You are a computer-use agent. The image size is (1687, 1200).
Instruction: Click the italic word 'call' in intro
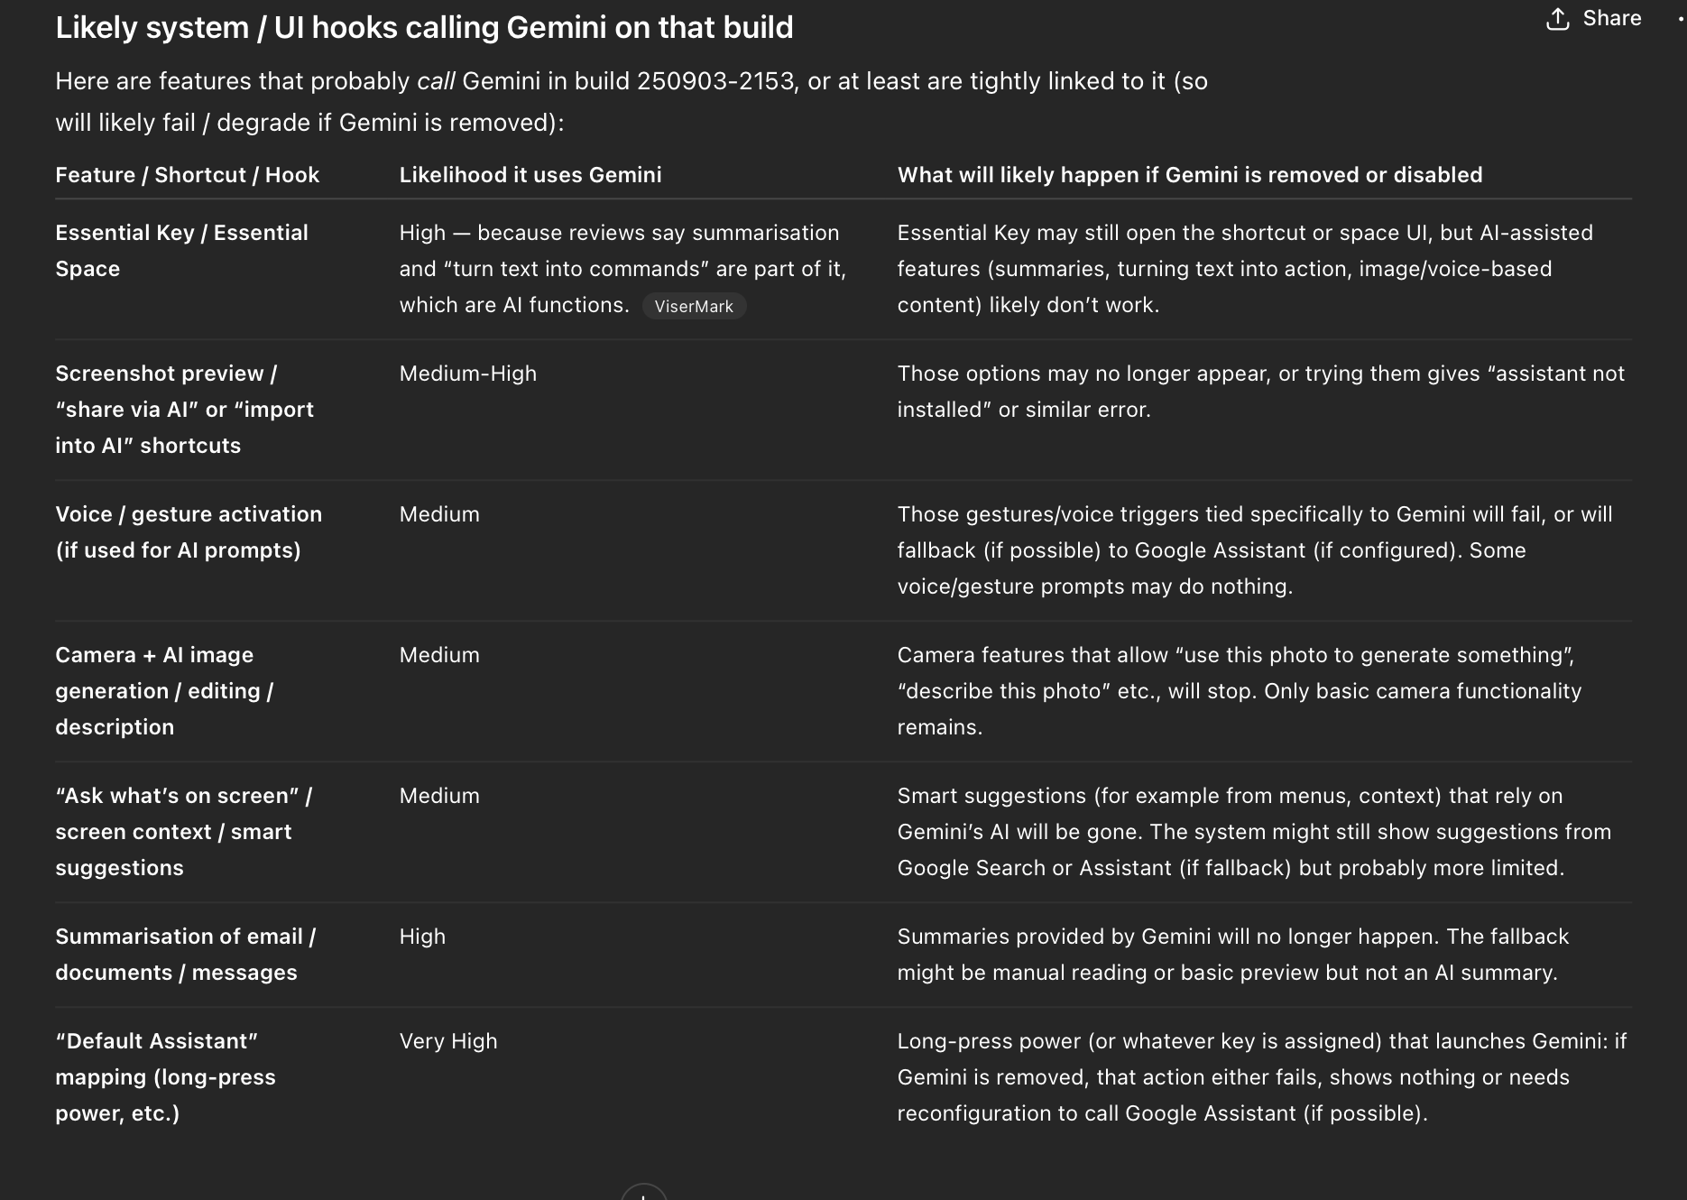tap(436, 81)
